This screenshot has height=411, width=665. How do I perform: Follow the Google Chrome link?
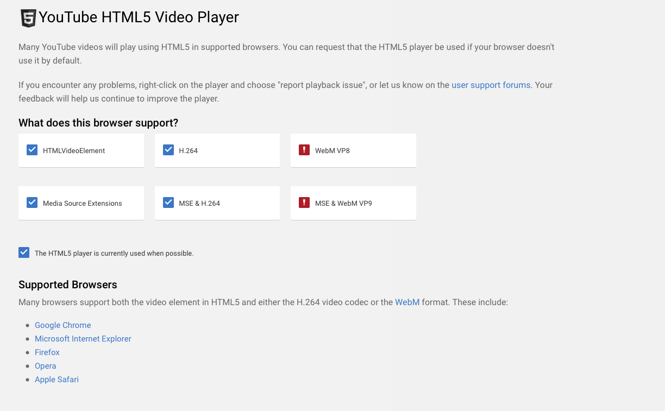[x=63, y=325]
